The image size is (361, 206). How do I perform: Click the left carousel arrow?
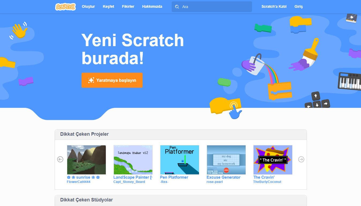60,159
